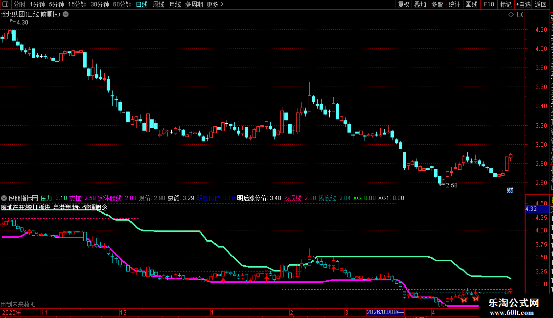Open the 复权 adjustment menu

(x=403, y=4)
